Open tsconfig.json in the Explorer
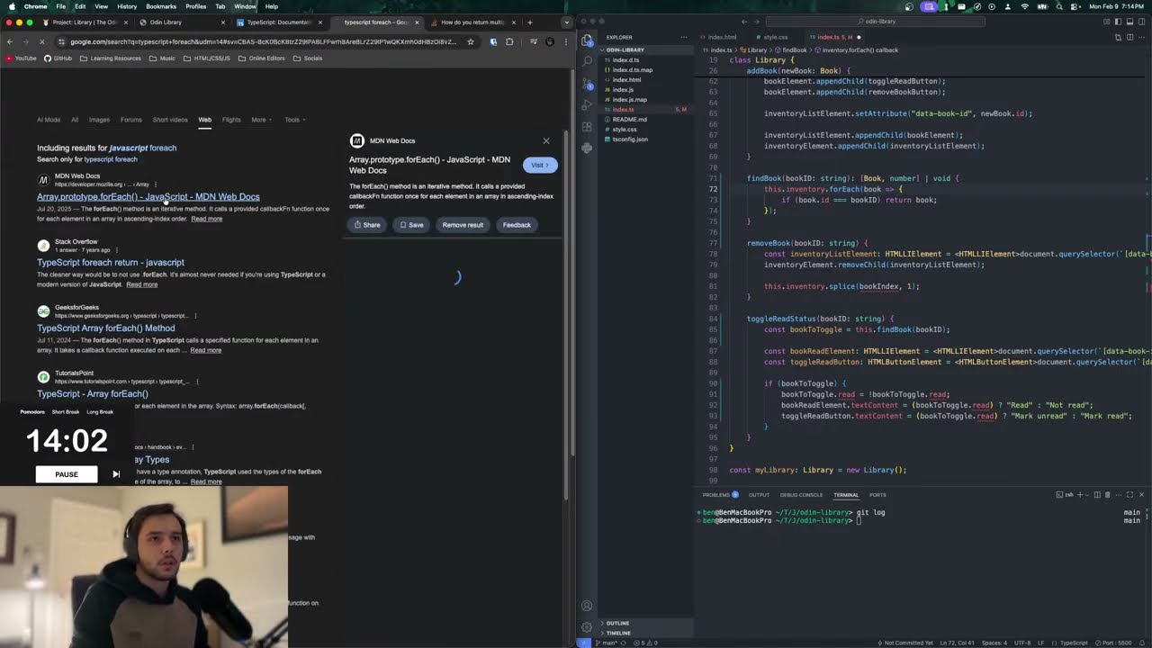 tap(630, 139)
